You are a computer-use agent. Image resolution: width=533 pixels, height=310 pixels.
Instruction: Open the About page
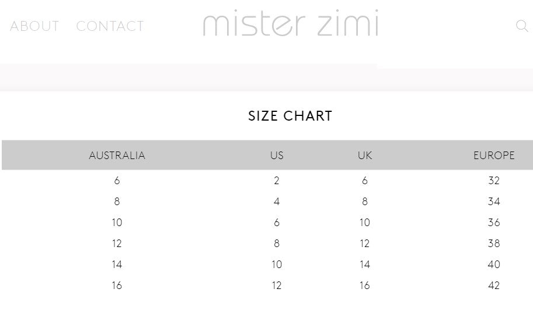coord(34,26)
